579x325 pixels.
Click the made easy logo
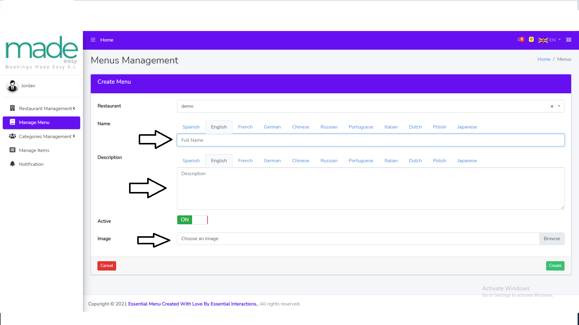click(x=42, y=52)
